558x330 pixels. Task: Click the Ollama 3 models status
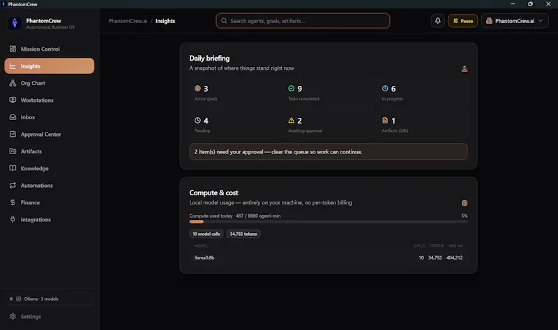coord(49,299)
